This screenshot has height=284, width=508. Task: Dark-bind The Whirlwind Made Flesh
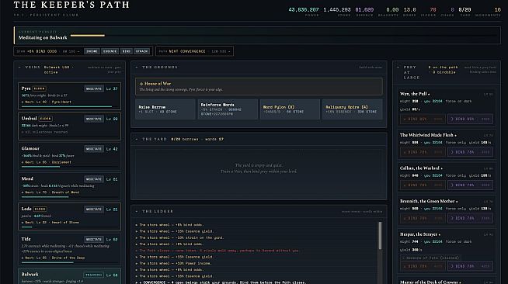pyautogui.click(x=471, y=152)
